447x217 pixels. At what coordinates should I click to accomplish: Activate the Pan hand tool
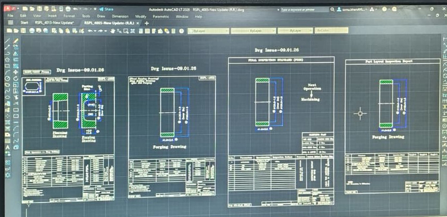click(112, 30)
